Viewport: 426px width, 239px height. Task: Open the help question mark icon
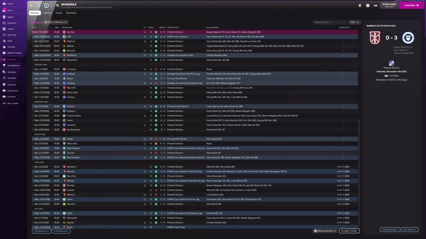pos(368,5)
